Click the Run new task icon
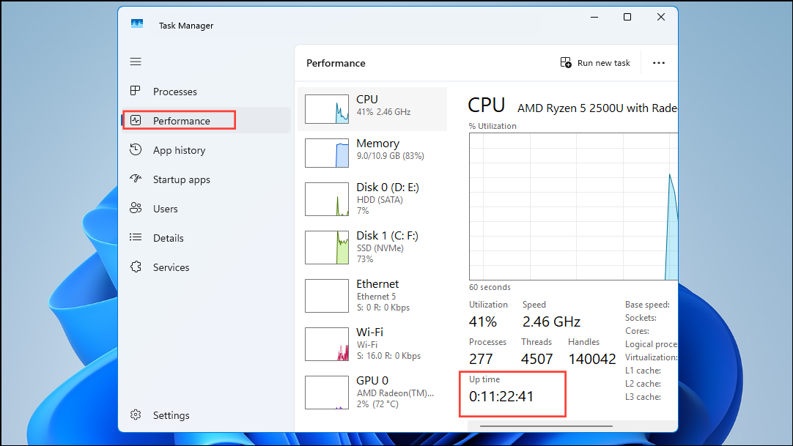This screenshot has height=446, width=793. (566, 63)
